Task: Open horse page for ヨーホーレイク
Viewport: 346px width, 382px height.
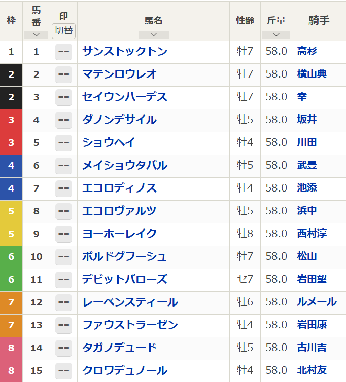Action: point(119,234)
